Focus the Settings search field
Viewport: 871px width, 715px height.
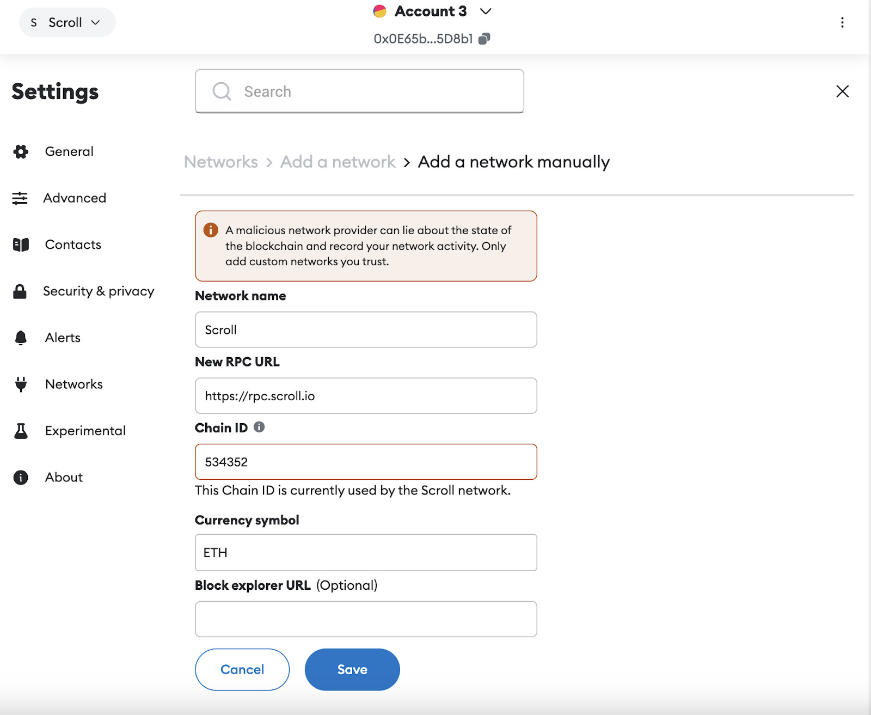pos(359,91)
